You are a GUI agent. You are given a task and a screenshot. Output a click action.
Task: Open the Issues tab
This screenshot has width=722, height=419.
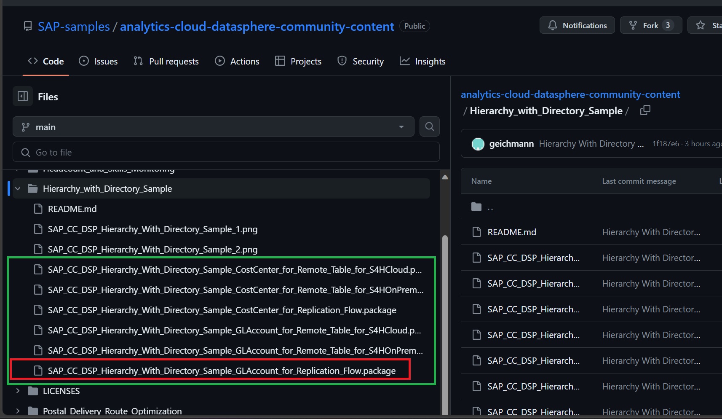(x=98, y=61)
